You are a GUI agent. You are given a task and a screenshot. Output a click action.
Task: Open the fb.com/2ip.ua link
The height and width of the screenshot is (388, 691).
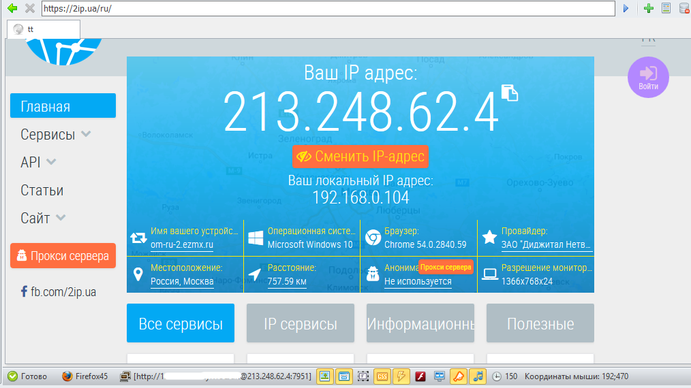59,292
